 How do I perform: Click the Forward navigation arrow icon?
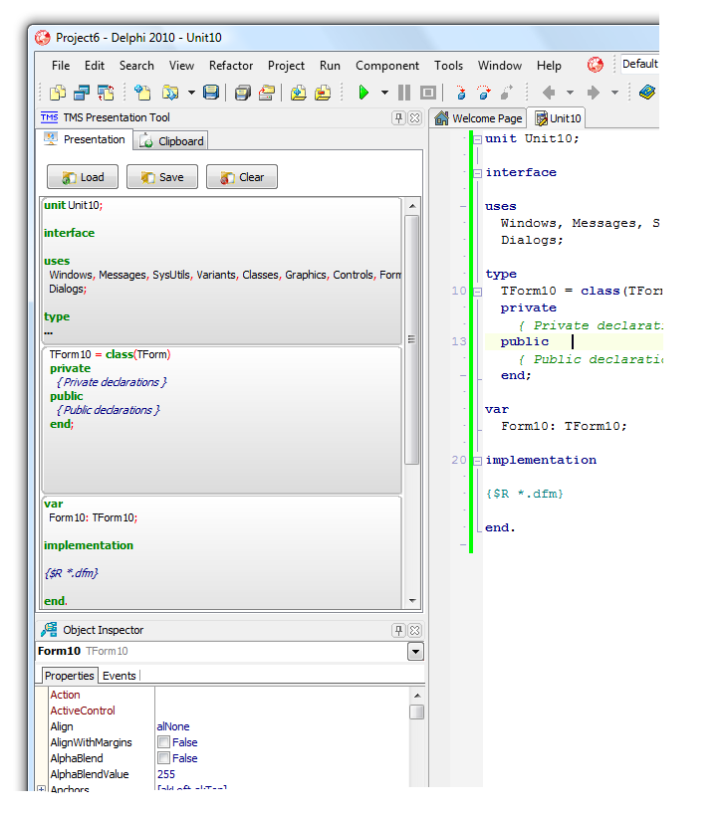point(593,93)
